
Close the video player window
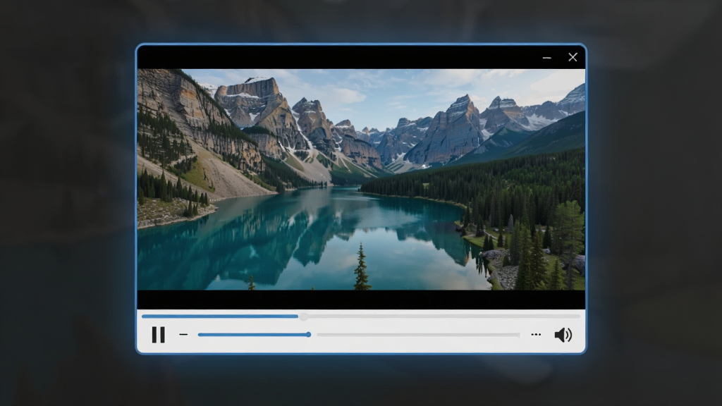coord(573,57)
